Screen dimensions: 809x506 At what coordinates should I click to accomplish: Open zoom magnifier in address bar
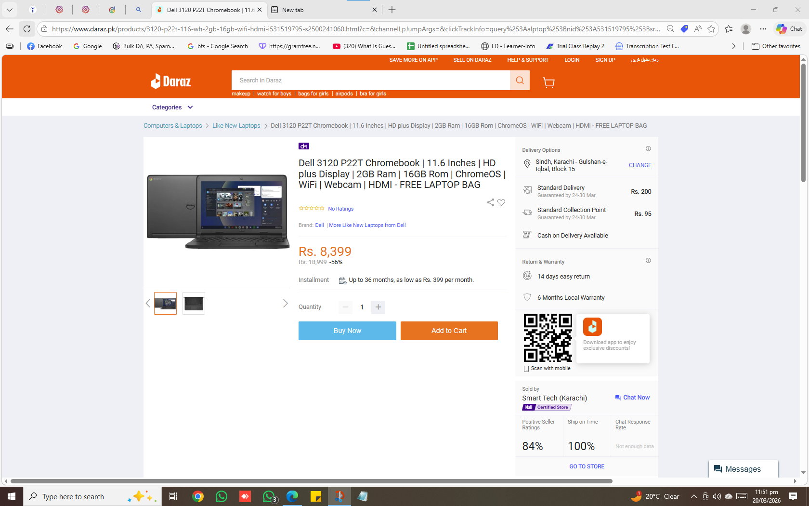[670, 29]
